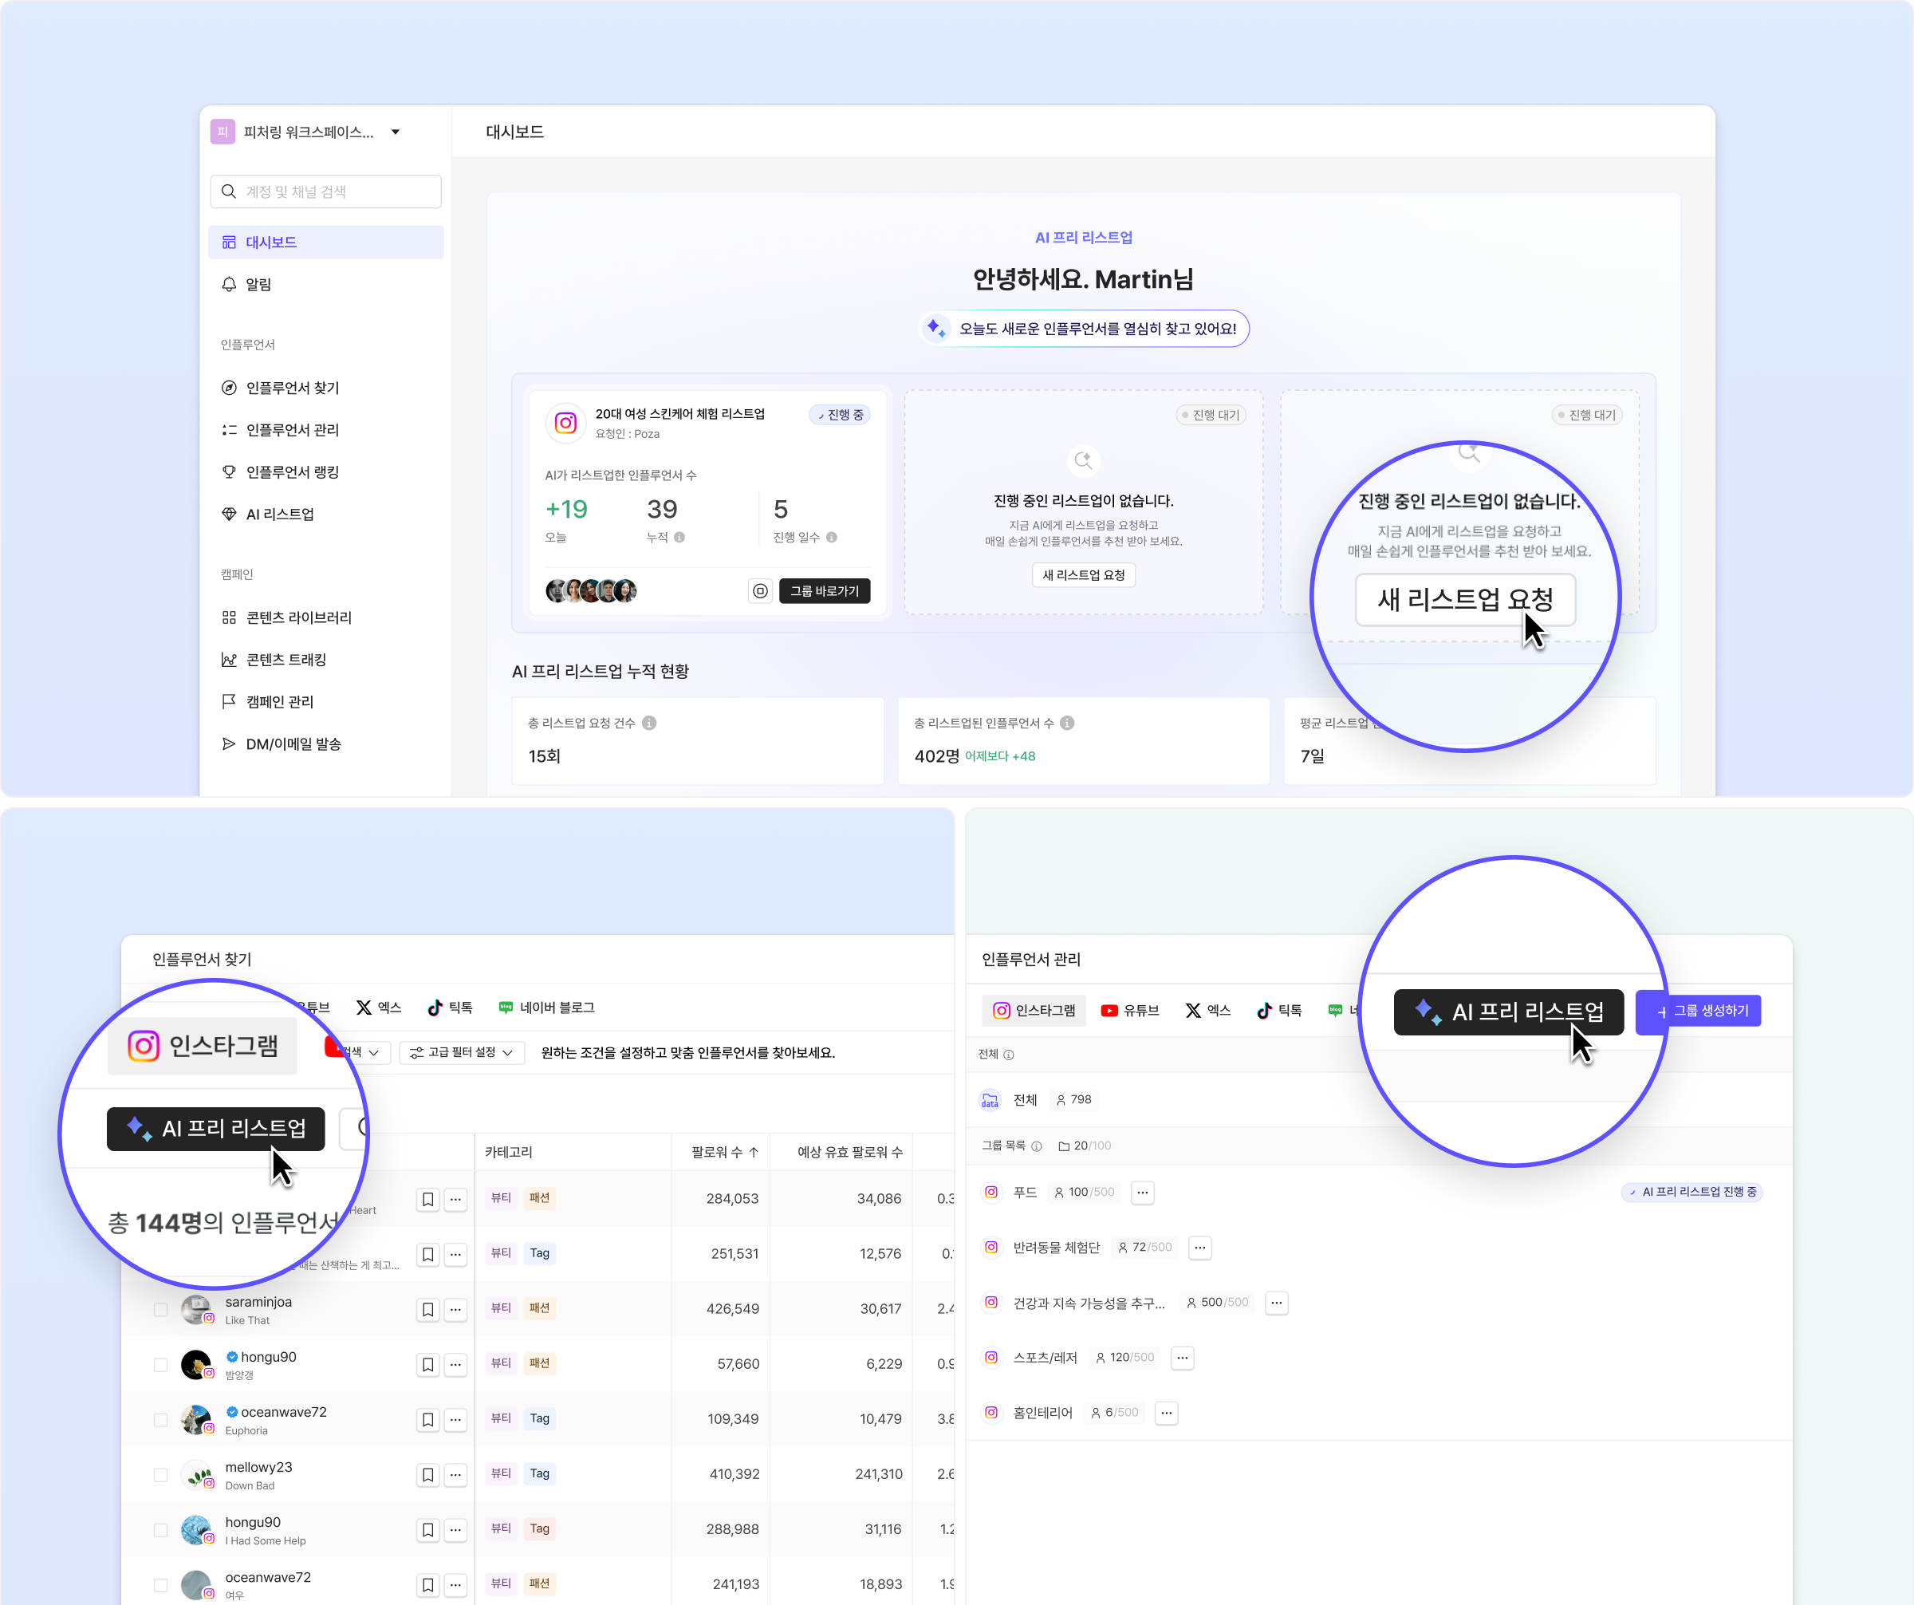Click the DM/이메일 발송 send icon
The width and height of the screenshot is (1914, 1605).
point(229,743)
